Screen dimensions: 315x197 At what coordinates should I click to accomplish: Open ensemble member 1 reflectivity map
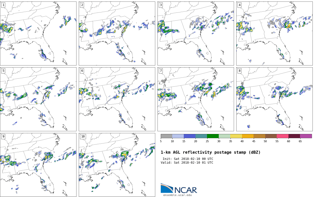click(x=38, y=33)
